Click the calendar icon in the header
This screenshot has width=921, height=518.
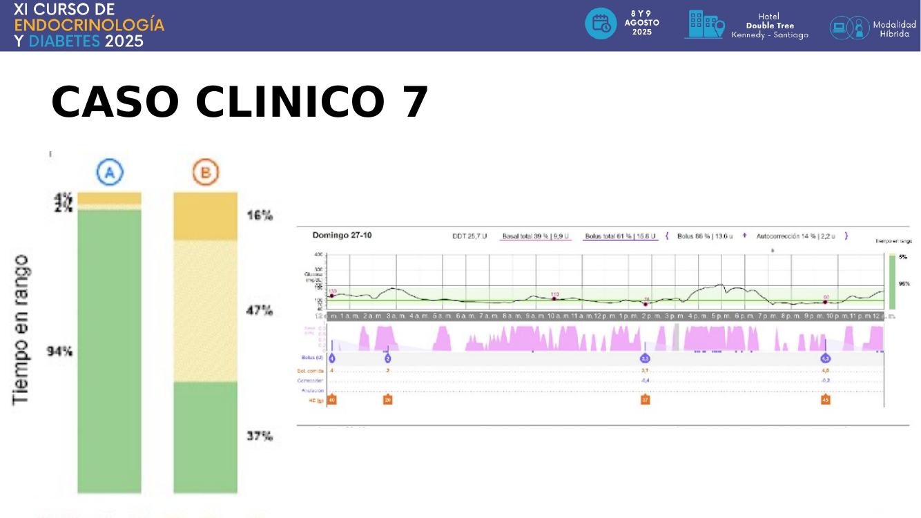[601, 23]
